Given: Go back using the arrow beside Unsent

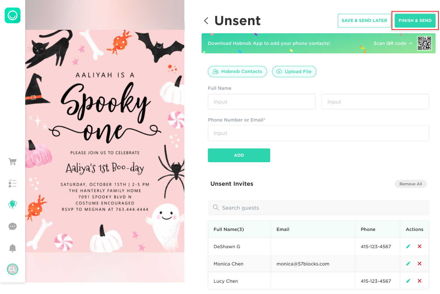Looking at the screenshot, I should (x=206, y=21).
